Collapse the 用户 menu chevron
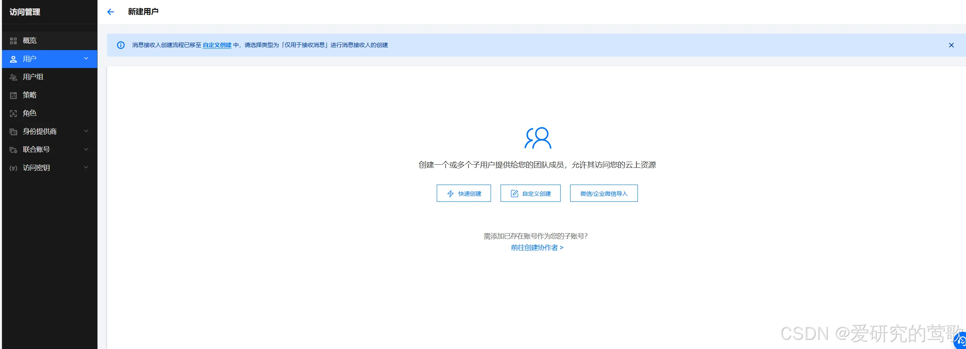 point(86,58)
